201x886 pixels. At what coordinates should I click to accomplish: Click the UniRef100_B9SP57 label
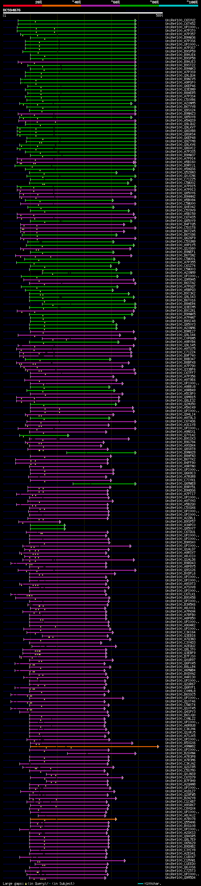coord(180,521)
